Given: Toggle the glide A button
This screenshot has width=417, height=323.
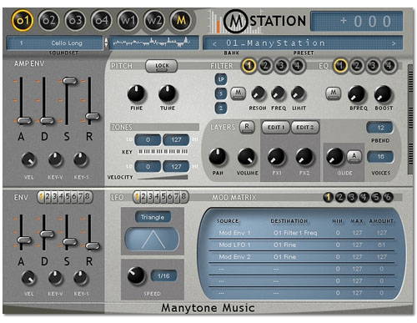Looking at the screenshot, I should point(354,157).
